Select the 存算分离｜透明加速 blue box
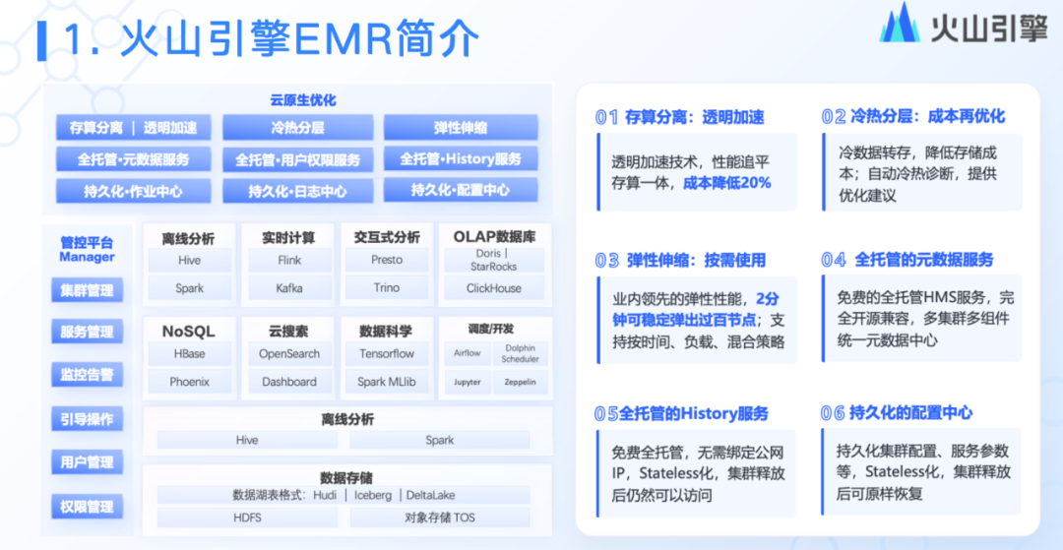 click(133, 127)
